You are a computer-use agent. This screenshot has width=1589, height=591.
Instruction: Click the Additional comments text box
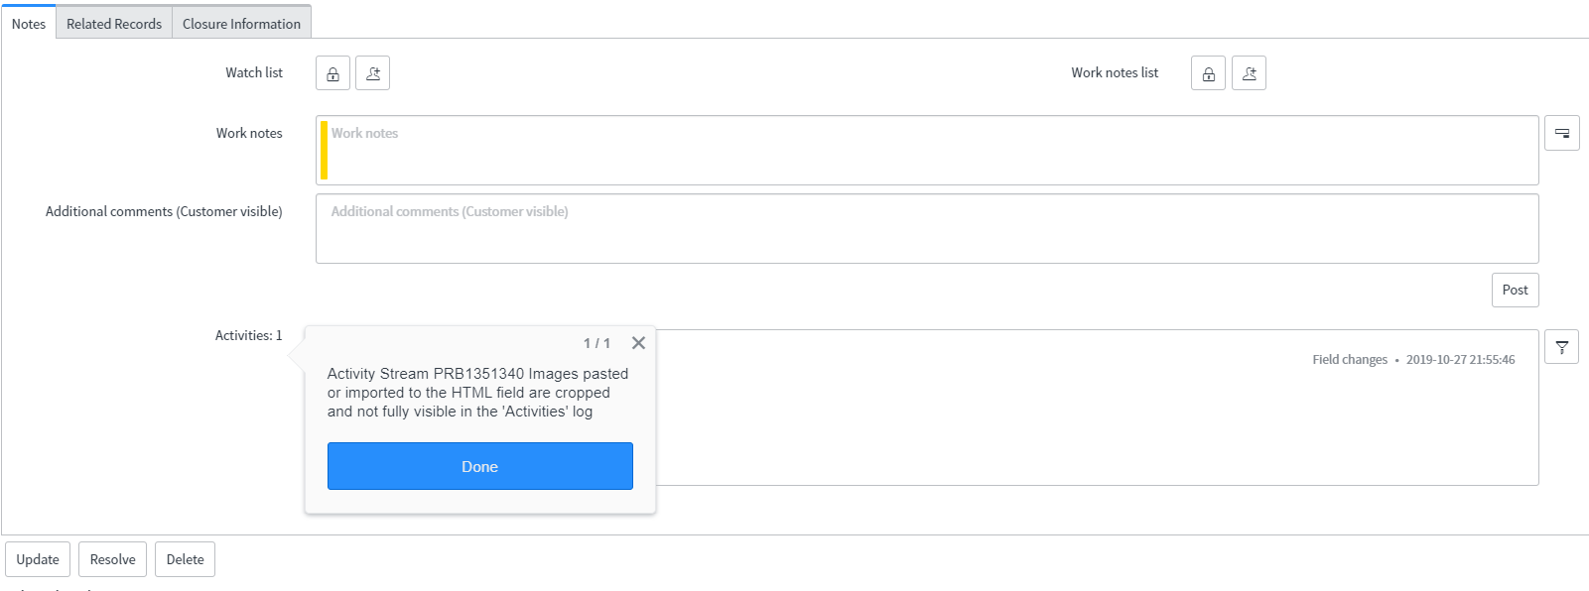(927, 228)
